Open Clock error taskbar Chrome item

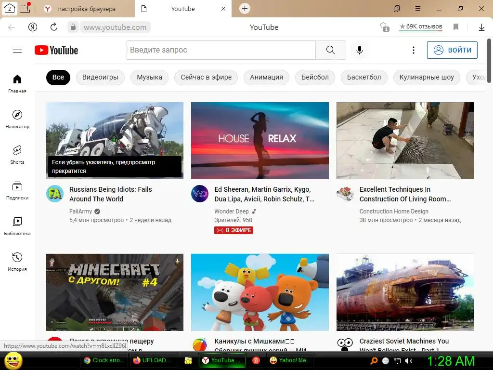click(104, 360)
